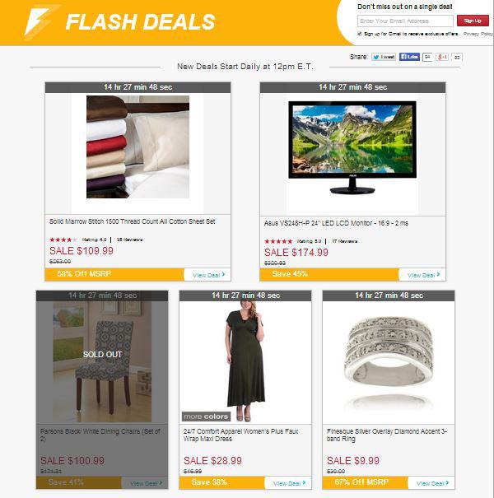494x498 pixels.
Task: View Deal for the Faux Wrap Maxi Dress
Action: click(x=288, y=483)
